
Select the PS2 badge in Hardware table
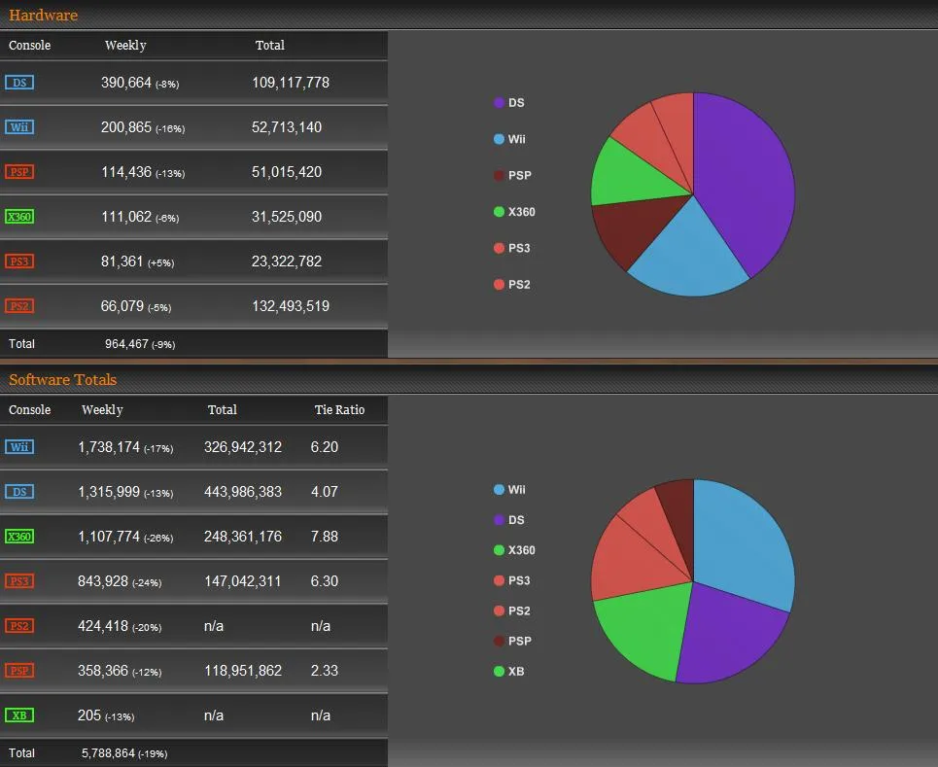pos(19,306)
